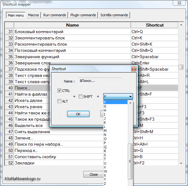Click shortcut table scrollbar down arrow
The height and width of the screenshot is (186, 188).
point(181,163)
